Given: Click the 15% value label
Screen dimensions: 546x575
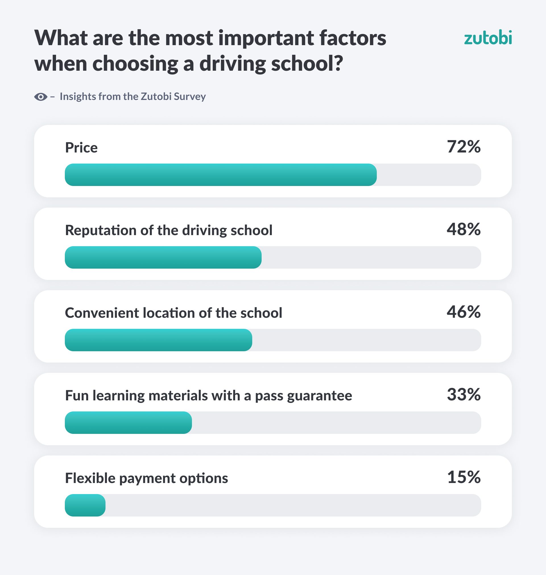Looking at the screenshot, I should point(463,477).
